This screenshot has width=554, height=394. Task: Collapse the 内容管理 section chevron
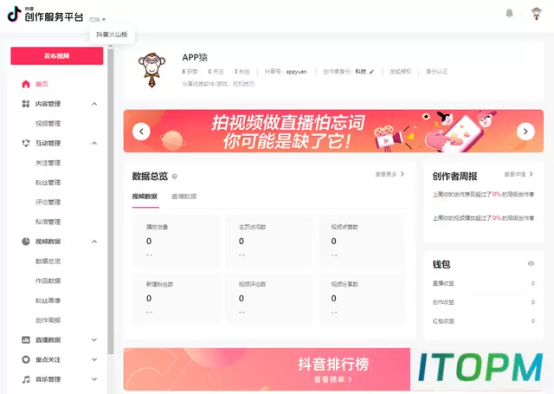pyautogui.click(x=94, y=104)
